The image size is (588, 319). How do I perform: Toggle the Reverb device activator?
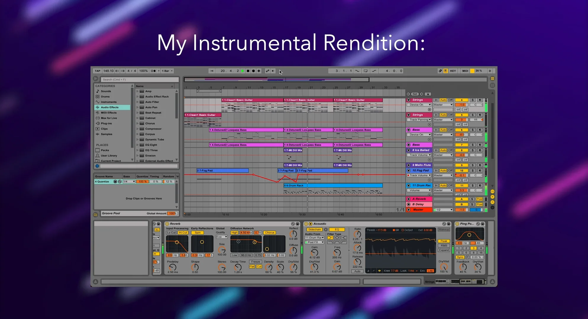(x=167, y=224)
